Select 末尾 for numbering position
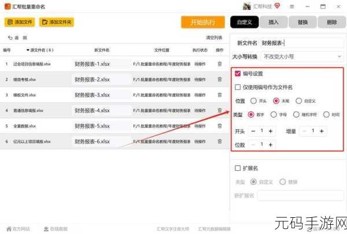Viewport: 347px width, 234px height. click(x=276, y=101)
